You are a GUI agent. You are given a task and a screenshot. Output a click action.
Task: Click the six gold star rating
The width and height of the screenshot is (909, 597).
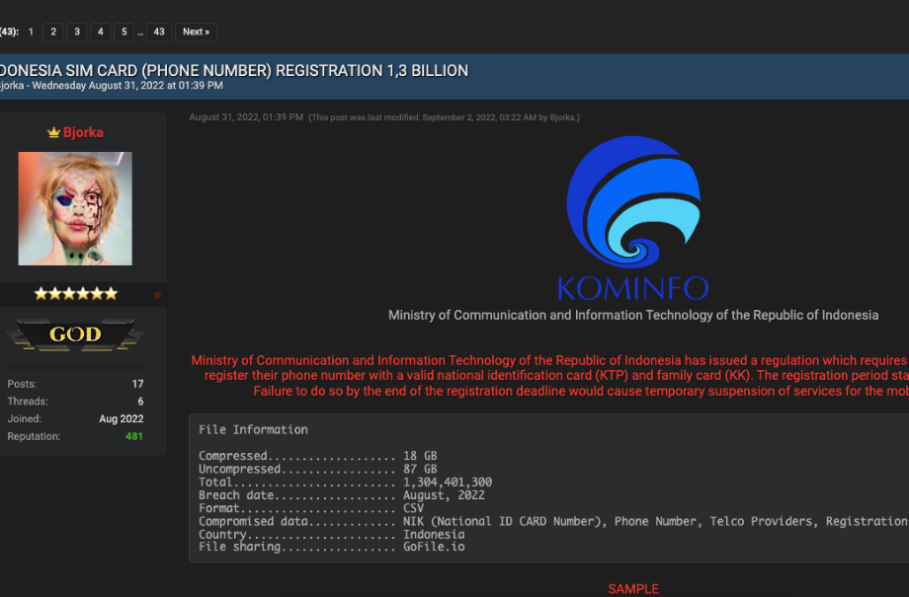pos(76,294)
